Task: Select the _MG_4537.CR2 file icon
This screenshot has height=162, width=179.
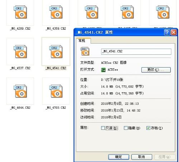Action: (x=20, y=51)
